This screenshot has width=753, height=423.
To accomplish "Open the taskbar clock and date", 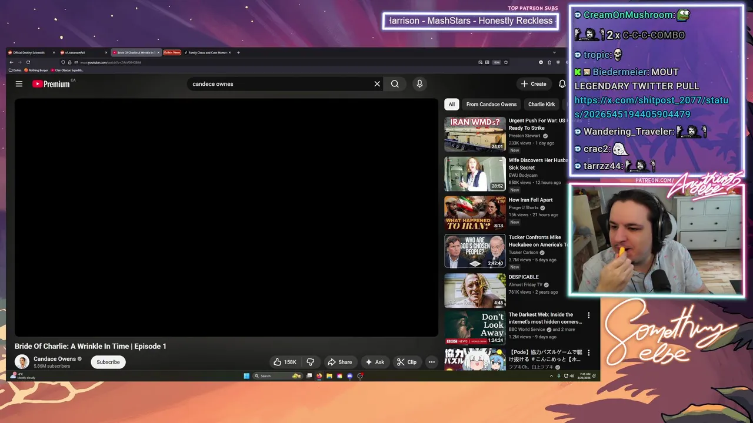I will click(x=585, y=376).
